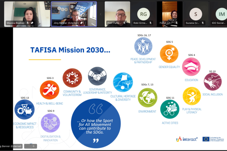Image resolution: width=227 pixels, height=151 pixels.
Task: Zoom in with the plus button
Action: (x=34, y=146)
